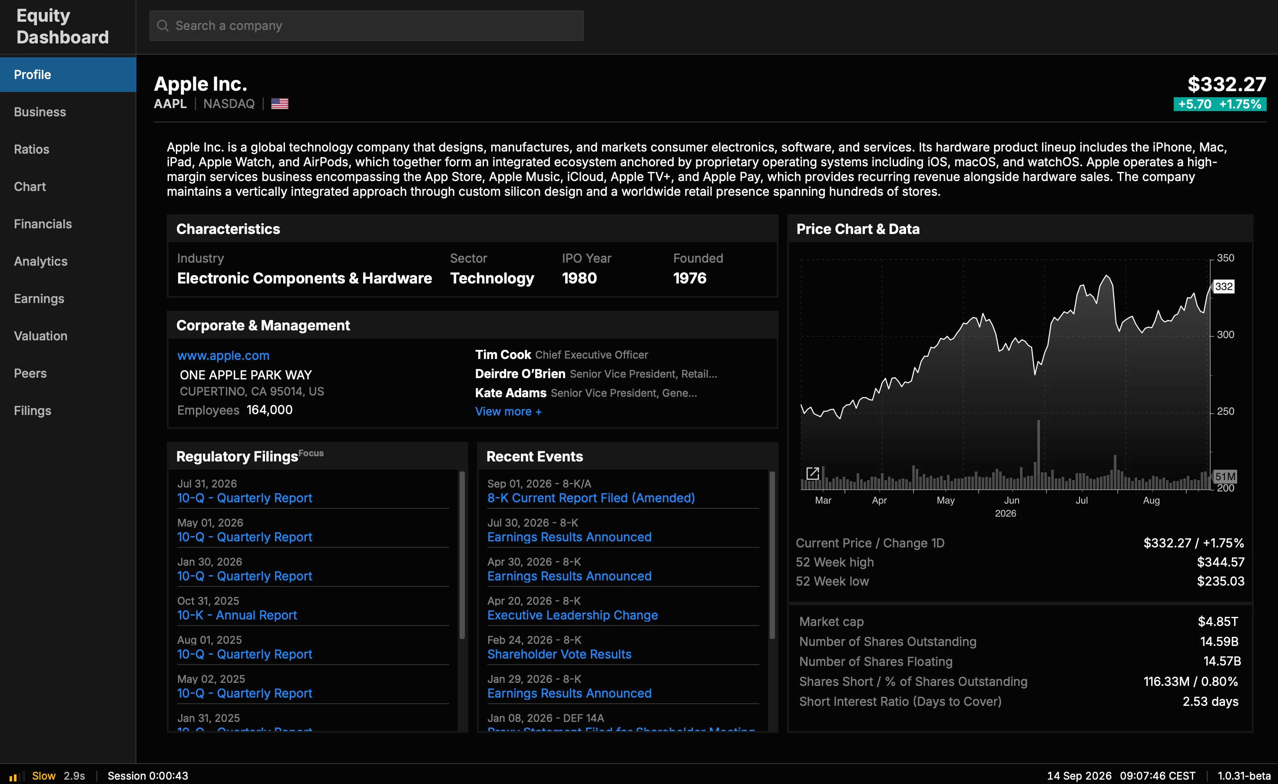The image size is (1278, 784).
Task: Open the 10-K Annual Report filing
Action: (x=237, y=615)
